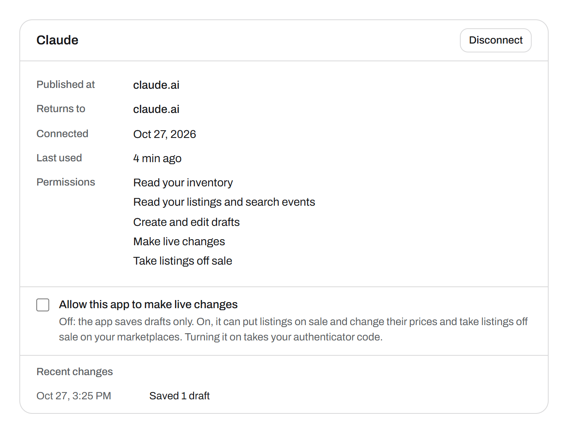Select the "Read your inventory" permission
Screen dimensions: 568x434
pos(183,183)
